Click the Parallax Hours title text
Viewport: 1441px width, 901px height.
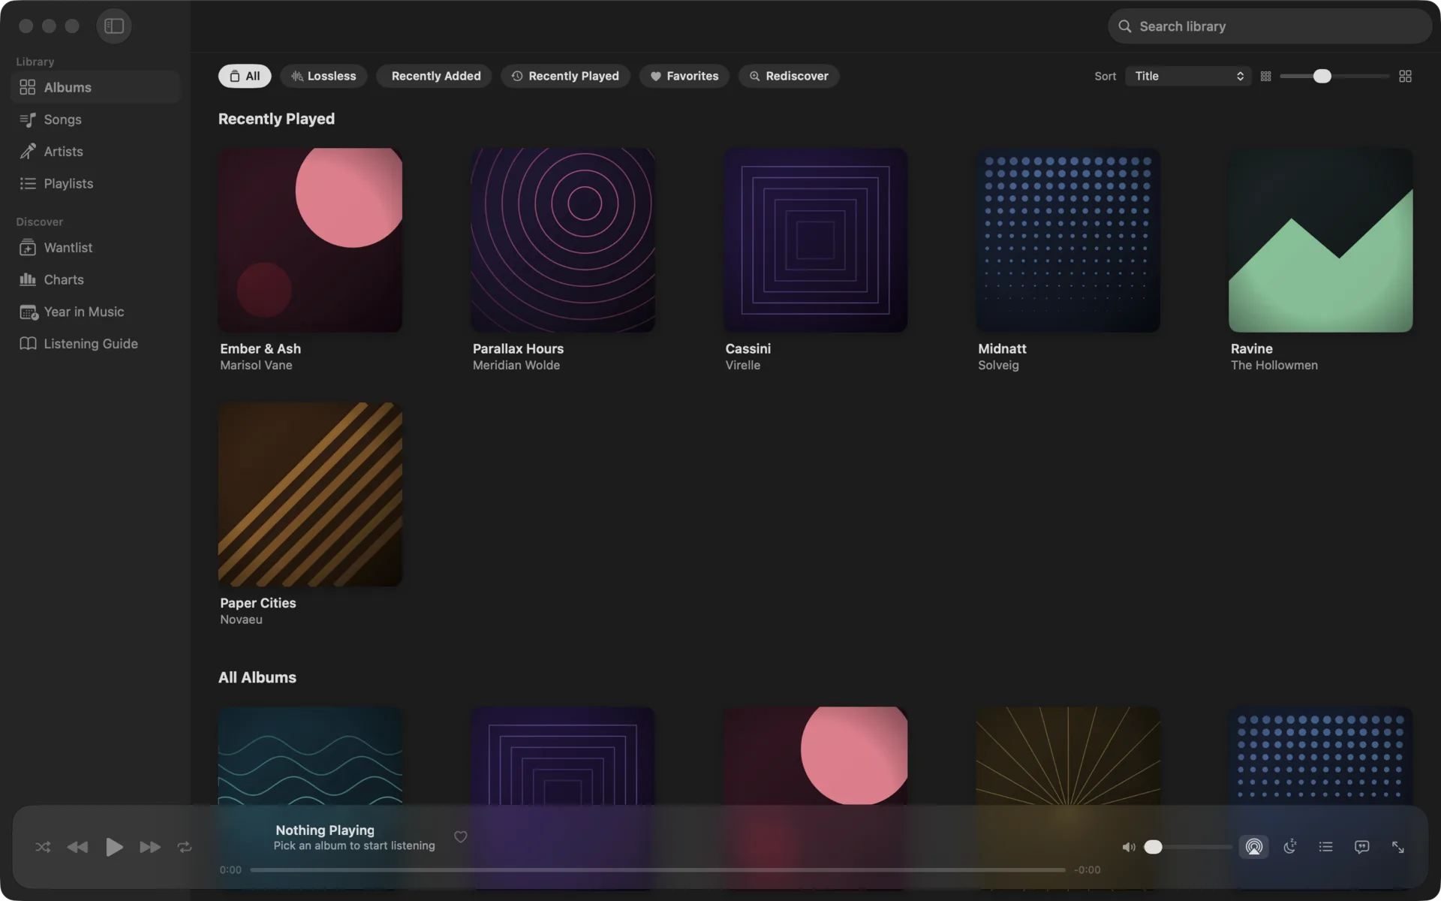tap(518, 349)
